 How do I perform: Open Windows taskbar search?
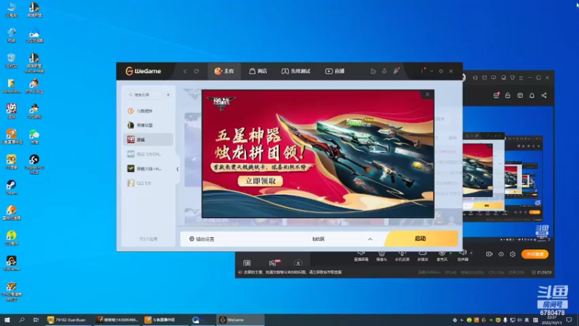(x=22, y=319)
